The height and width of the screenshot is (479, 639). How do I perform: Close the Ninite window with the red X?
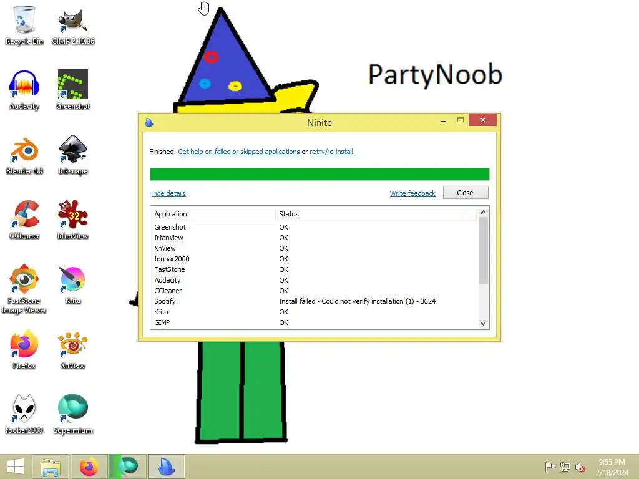pyautogui.click(x=483, y=120)
